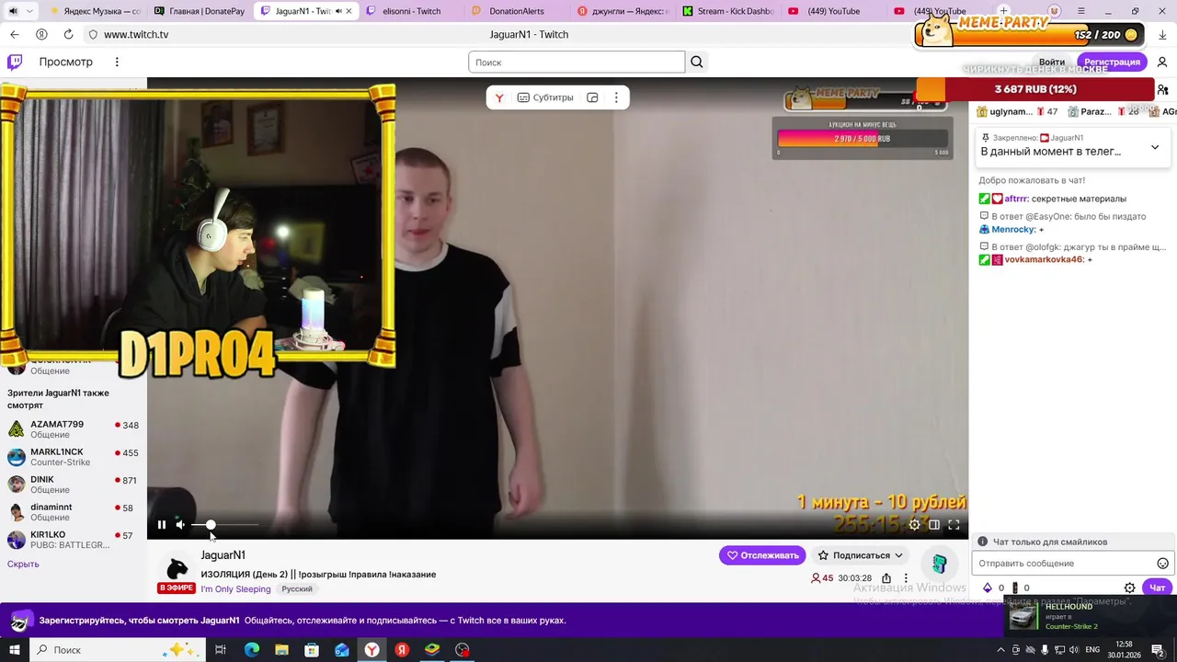Viewport: 1177px width, 662px height.
Task: Open picture-in-picture icon on video overlay
Action: (x=593, y=97)
